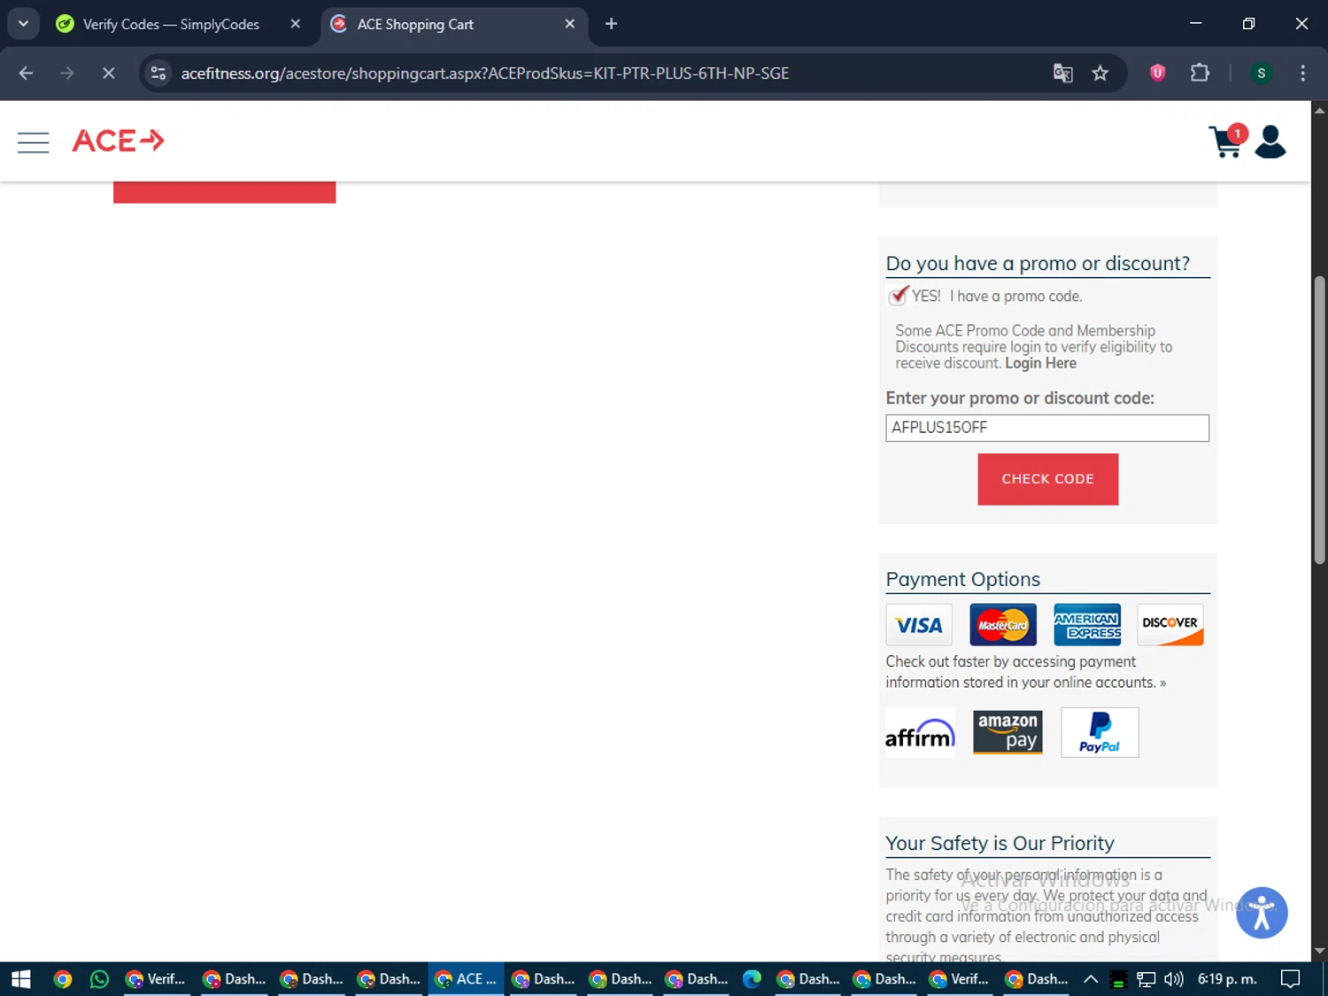Uncheck the 'YES! I have a promo code' box
The width and height of the screenshot is (1328, 996).
point(898,296)
